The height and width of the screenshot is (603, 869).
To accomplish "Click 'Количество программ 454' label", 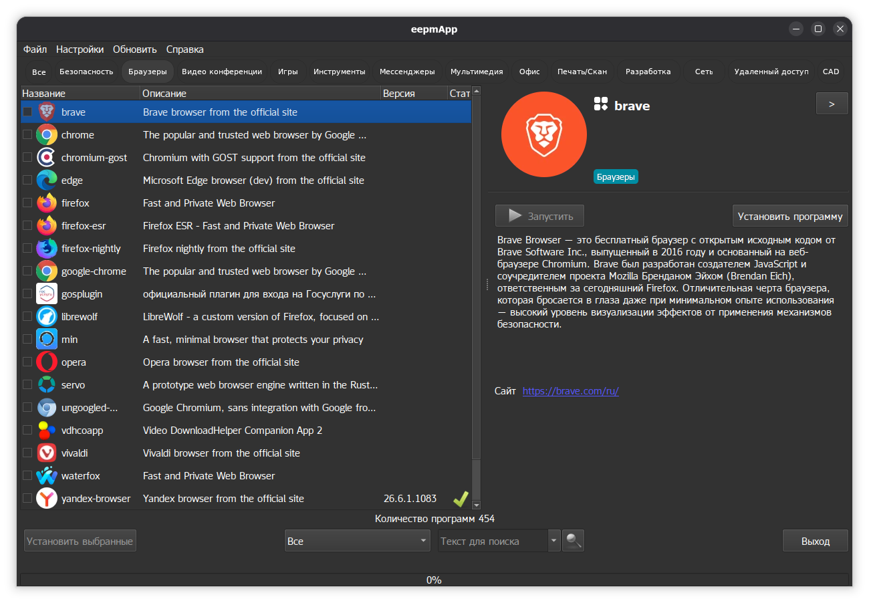I will (434, 519).
